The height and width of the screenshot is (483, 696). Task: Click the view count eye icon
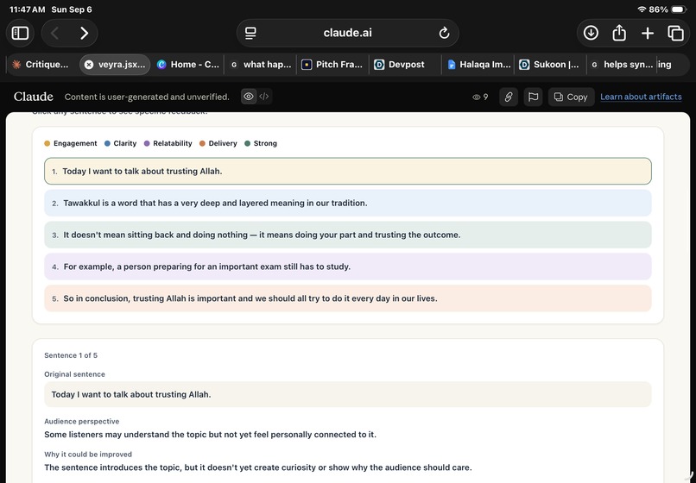coord(477,97)
